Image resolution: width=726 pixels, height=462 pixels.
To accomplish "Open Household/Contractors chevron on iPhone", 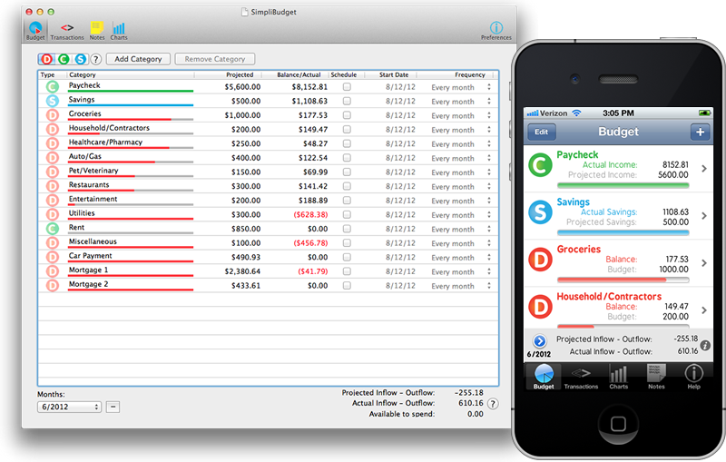I will tap(704, 310).
